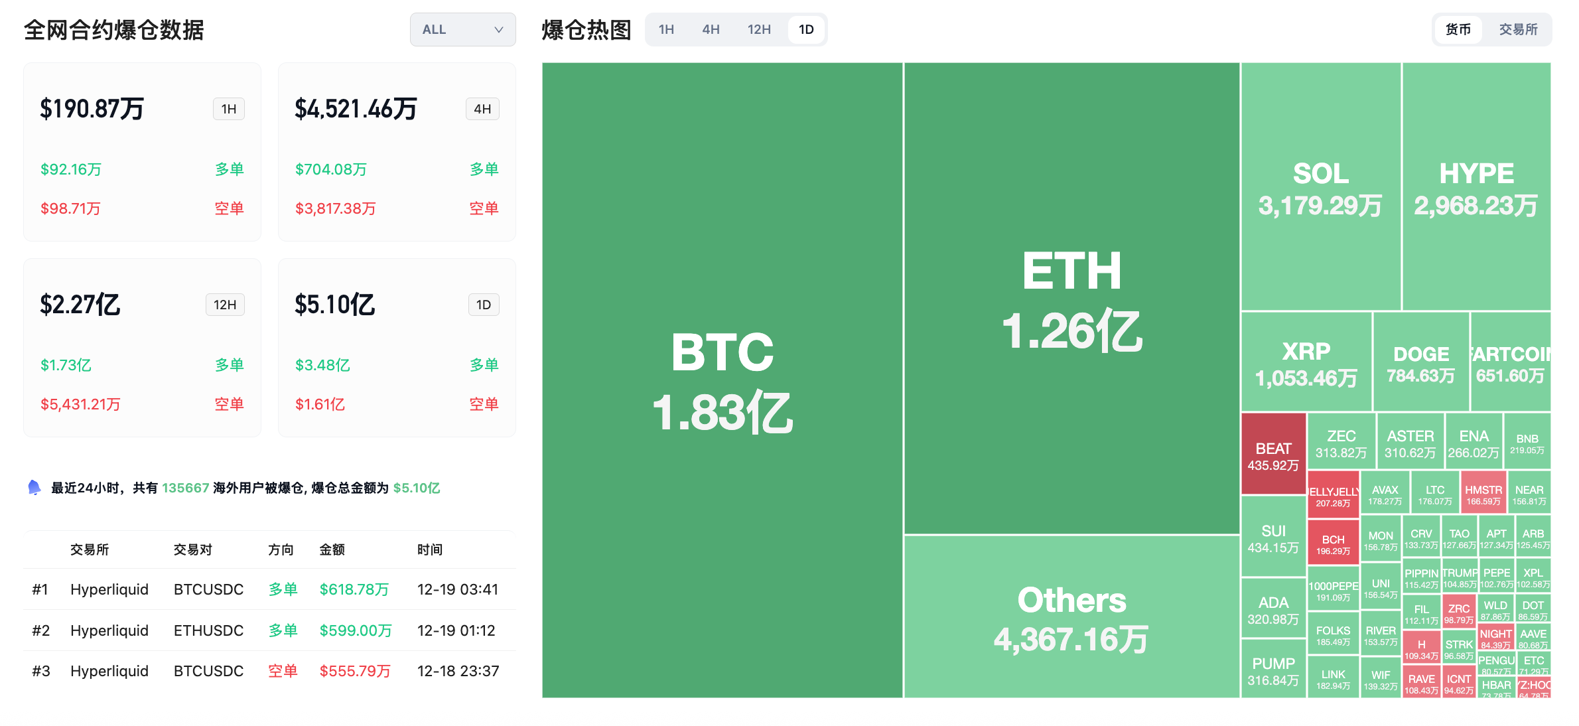
Task: Select the 4H heatmap tab
Action: 711,30
